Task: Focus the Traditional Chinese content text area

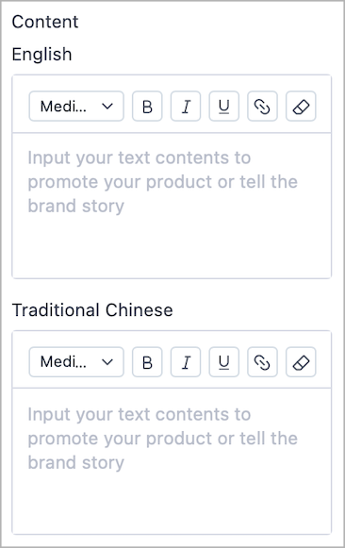Action: [x=172, y=461]
